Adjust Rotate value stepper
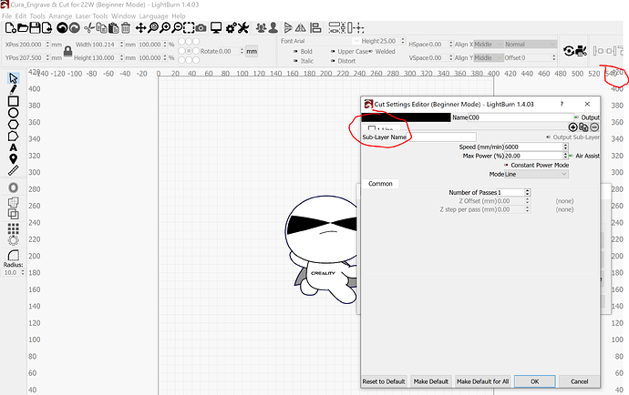This screenshot has height=395, width=629. (242, 51)
